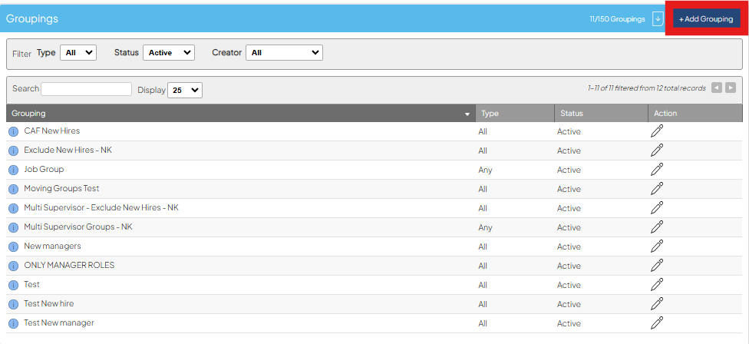This screenshot has width=749, height=344.
Task: Edit the ONLY MANAGER ROLES grouping
Action: pyautogui.click(x=657, y=265)
